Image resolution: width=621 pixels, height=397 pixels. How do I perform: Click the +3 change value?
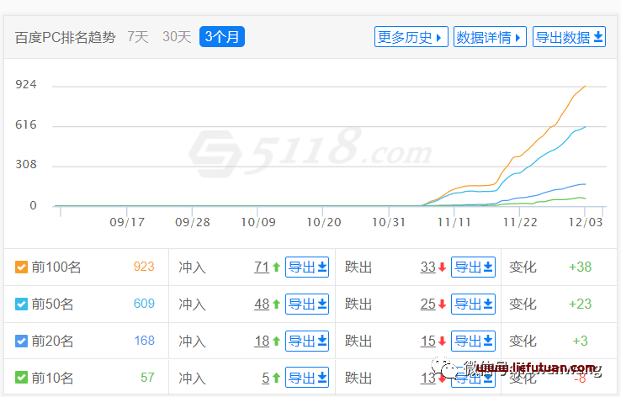(581, 341)
